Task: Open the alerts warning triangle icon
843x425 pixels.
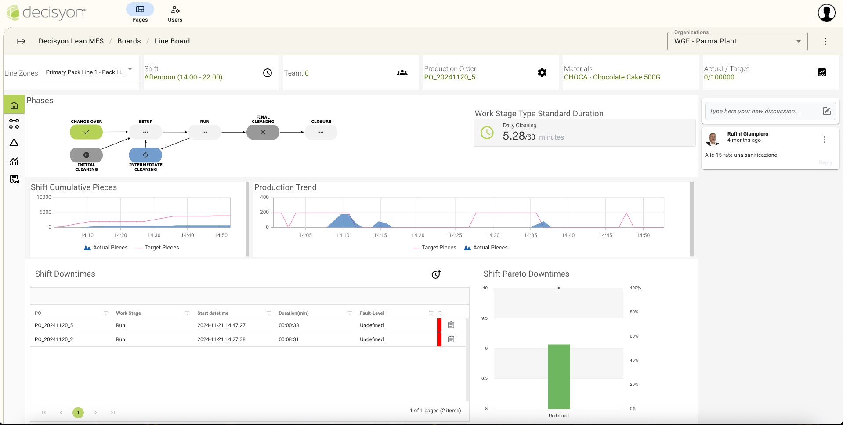Action: [14, 142]
